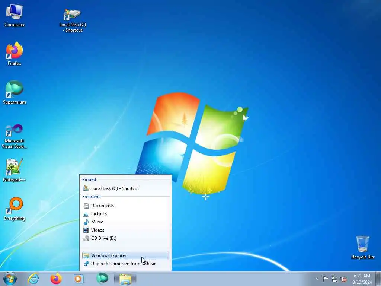Open the clock showing 6:21 AM
Screen dimensions: 381x286
362,279
